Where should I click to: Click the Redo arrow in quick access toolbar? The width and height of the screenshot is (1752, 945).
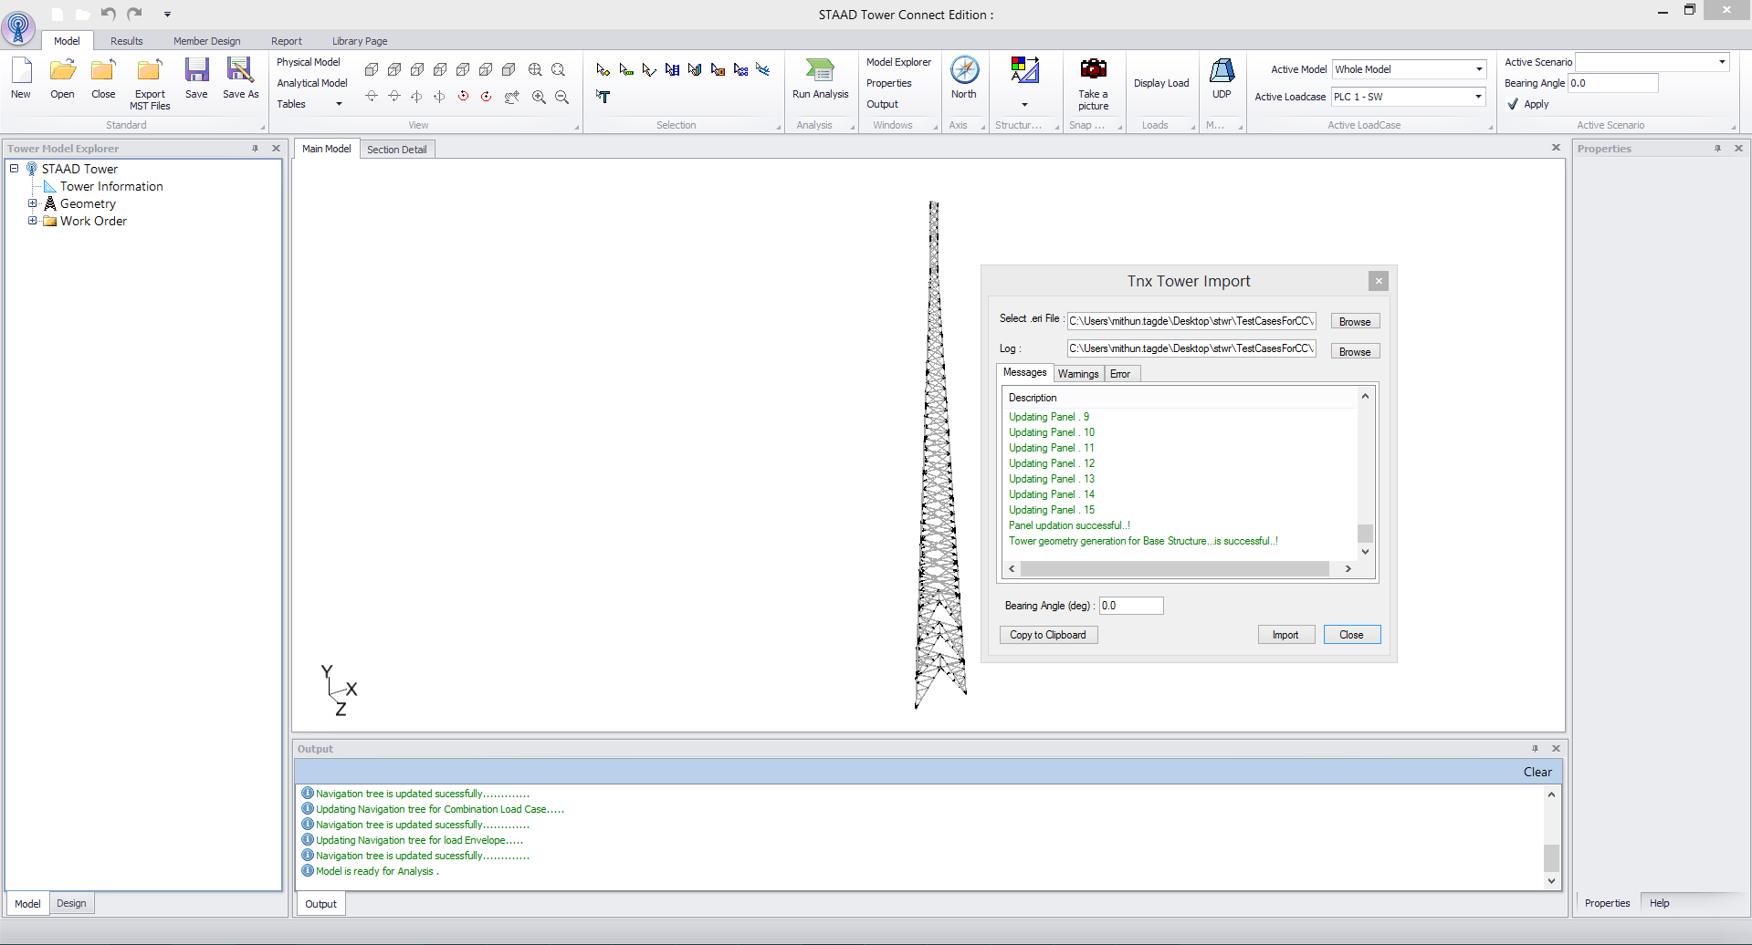[x=134, y=13]
